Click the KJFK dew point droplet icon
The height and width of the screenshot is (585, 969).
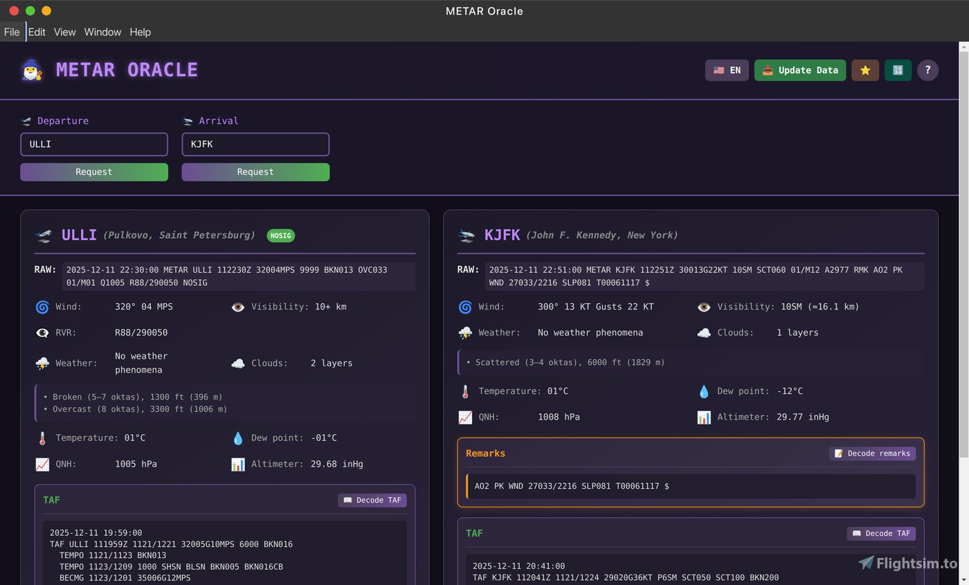pyautogui.click(x=703, y=391)
